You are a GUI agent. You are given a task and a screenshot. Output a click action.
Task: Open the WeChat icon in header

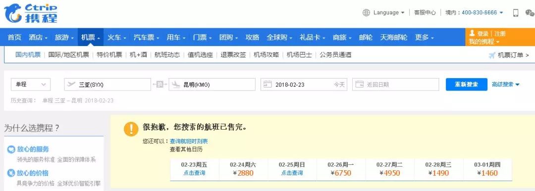pos(530,13)
